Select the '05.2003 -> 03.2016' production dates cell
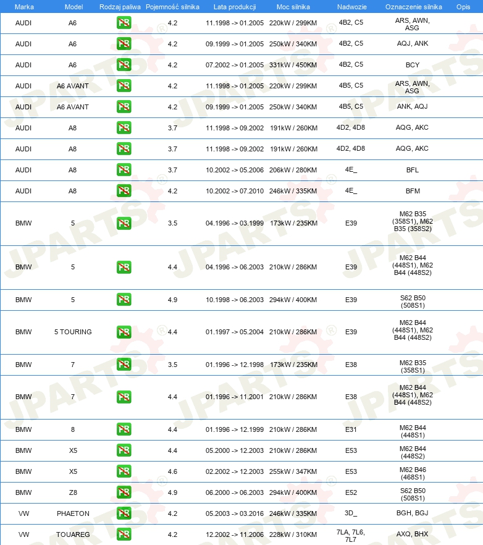The width and height of the screenshot is (483, 545). click(x=235, y=513)
